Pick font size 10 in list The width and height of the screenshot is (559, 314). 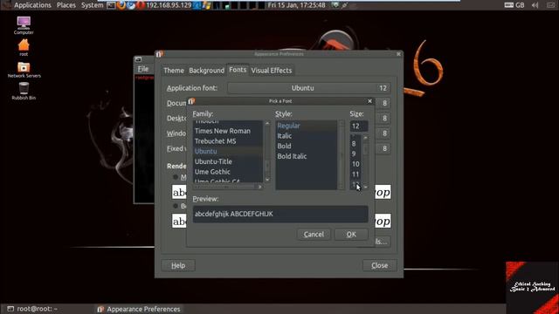tap(355, 164)
